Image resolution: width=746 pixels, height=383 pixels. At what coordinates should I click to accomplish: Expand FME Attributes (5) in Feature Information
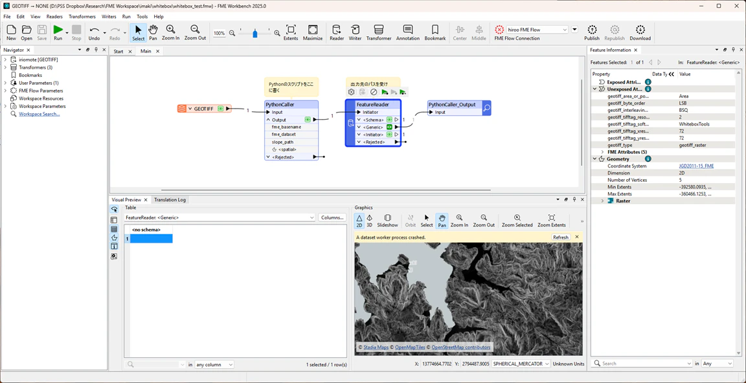pyautogui.click(x=602, y=151)
